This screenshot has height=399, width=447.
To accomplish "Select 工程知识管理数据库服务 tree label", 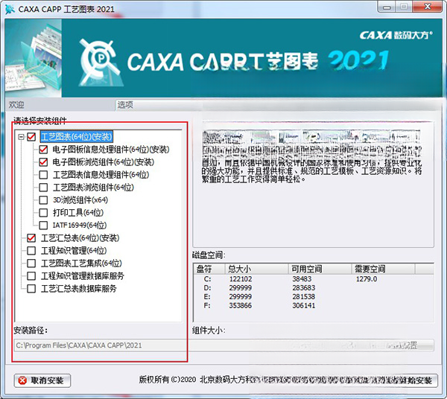I will click(83, 276).
